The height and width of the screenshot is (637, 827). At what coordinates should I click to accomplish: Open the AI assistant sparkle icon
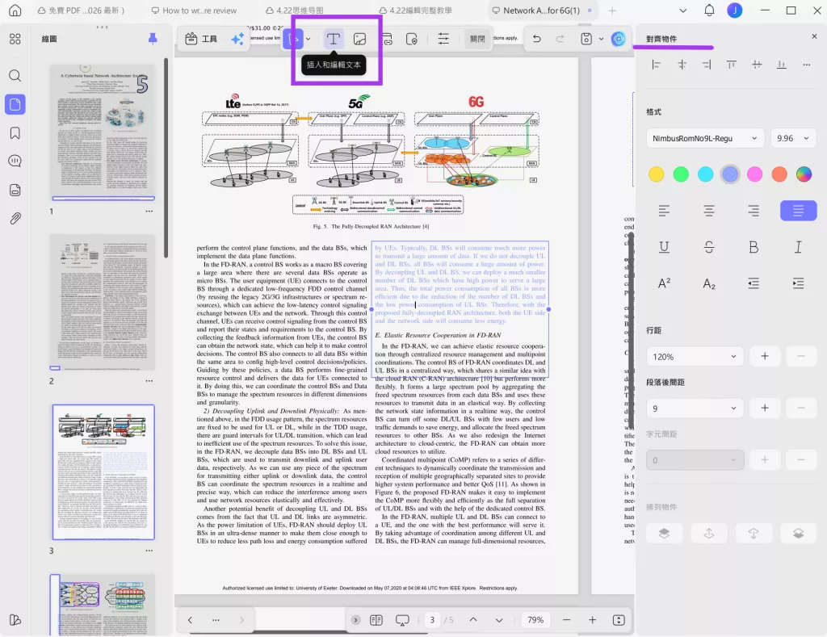point(237,39)
